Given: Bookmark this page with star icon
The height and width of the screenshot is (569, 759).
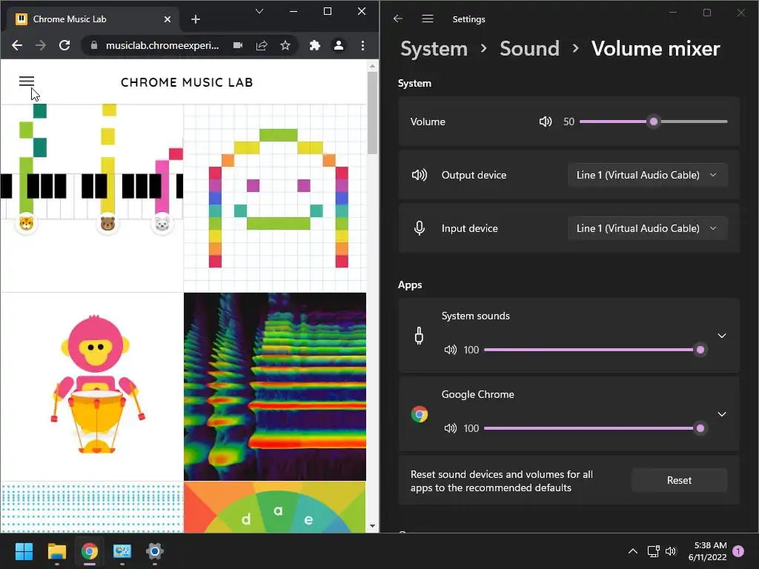Looking at the screenshot, I should (285, 45).
